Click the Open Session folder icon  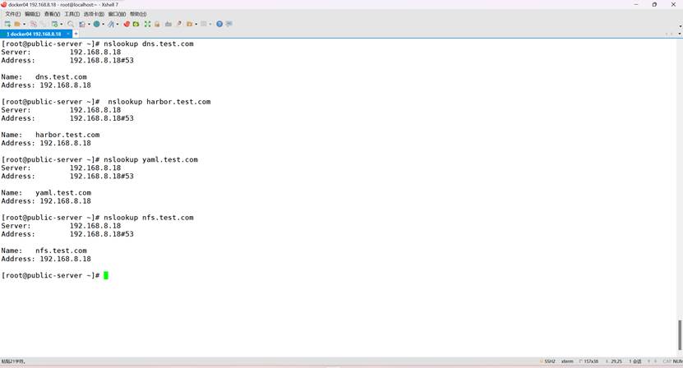coord(17,24)
